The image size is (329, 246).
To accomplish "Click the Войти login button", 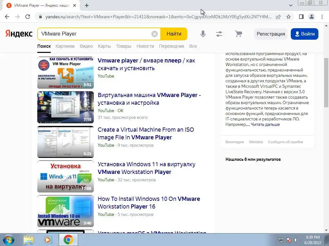I will 305,34.
